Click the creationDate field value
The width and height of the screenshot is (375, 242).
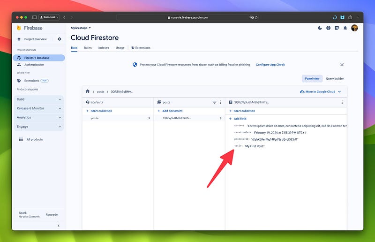tap(280, 133)
